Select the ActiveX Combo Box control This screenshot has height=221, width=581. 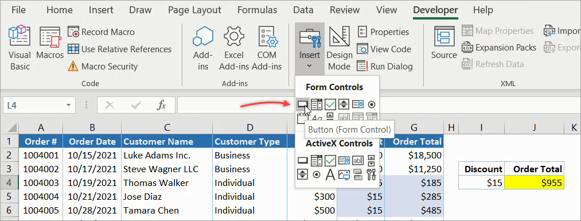click(317, 161)
